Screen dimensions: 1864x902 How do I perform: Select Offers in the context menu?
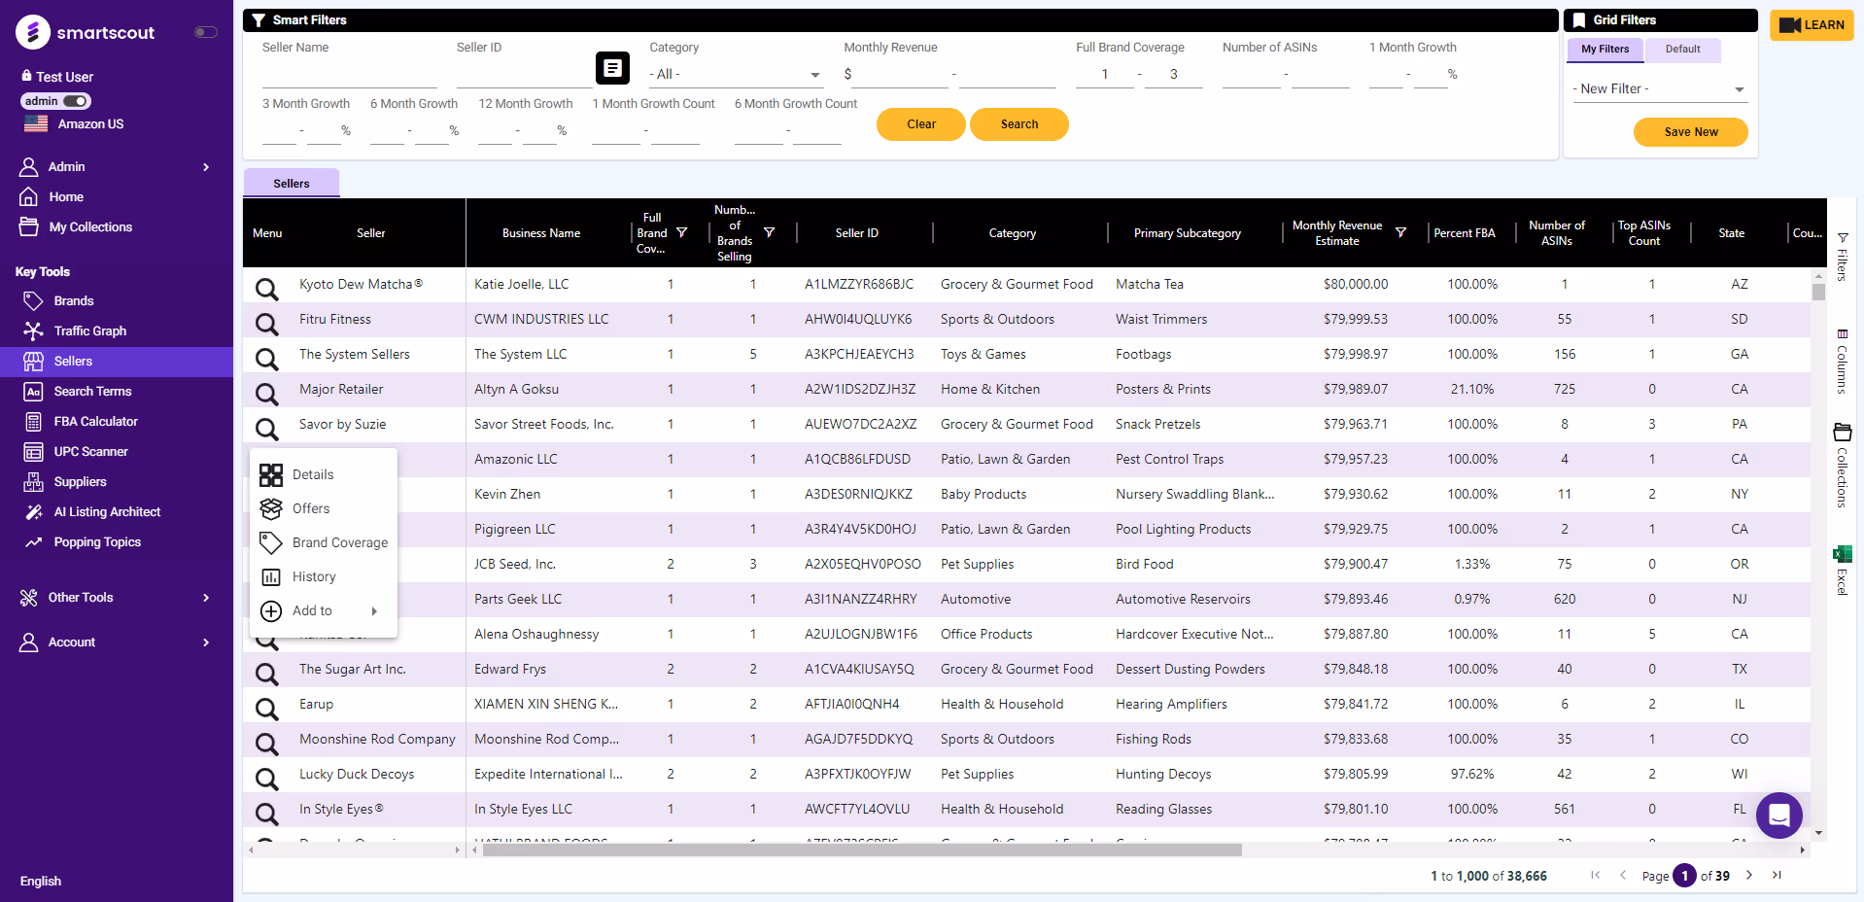[324, 508]
